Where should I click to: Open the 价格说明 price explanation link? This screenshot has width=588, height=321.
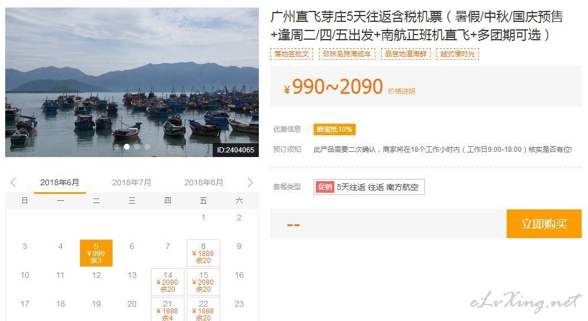[x=401, y=91]
